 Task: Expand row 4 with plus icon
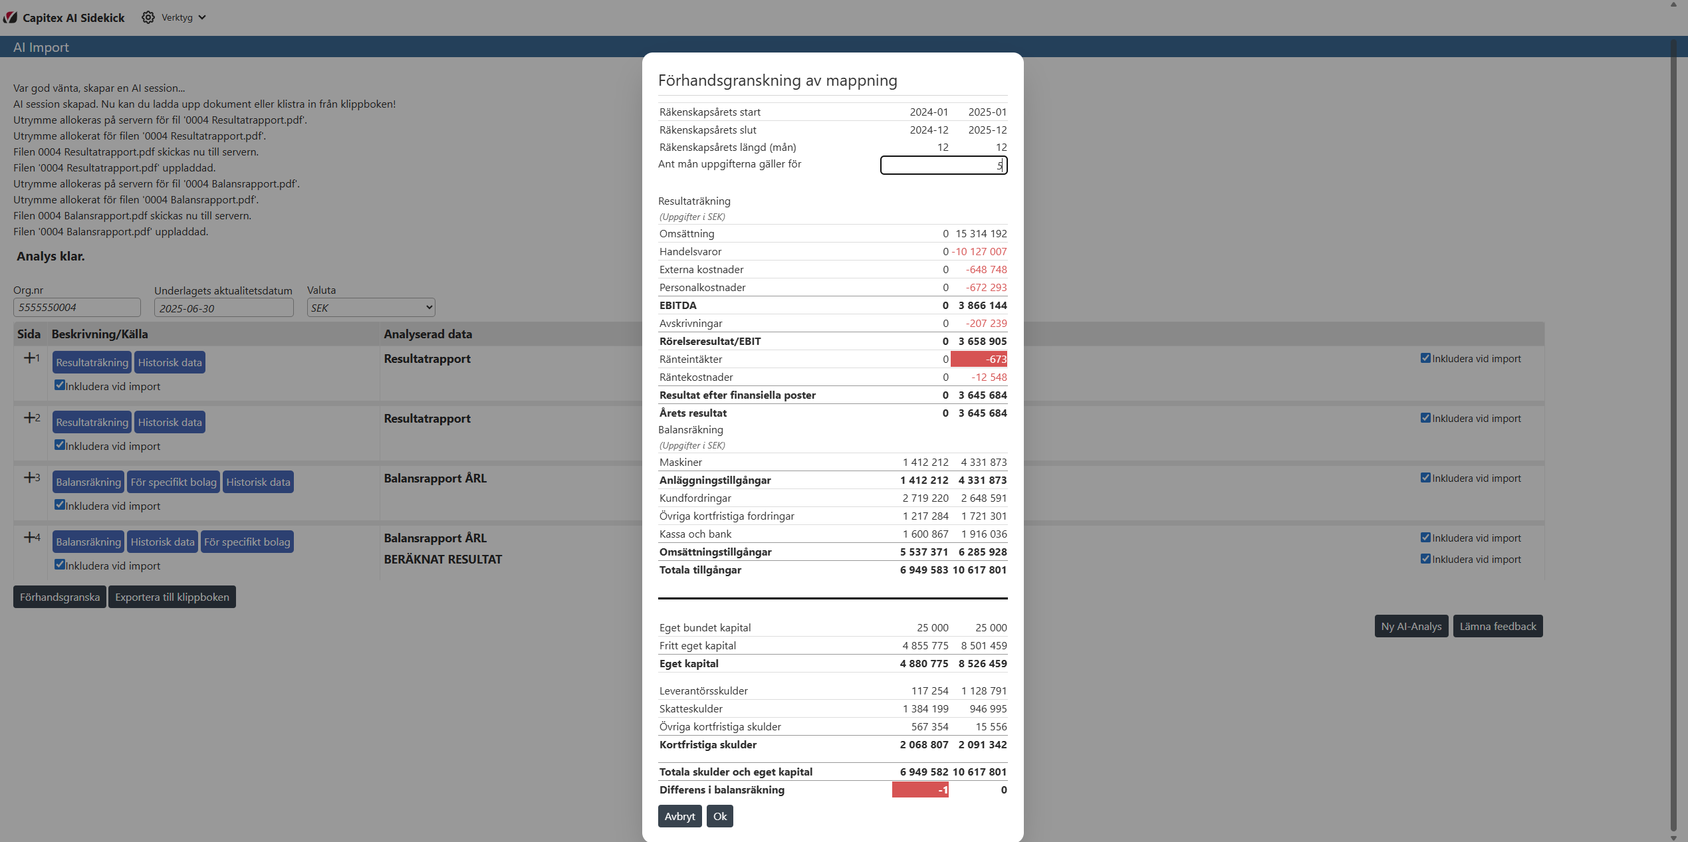coord(31,537)
